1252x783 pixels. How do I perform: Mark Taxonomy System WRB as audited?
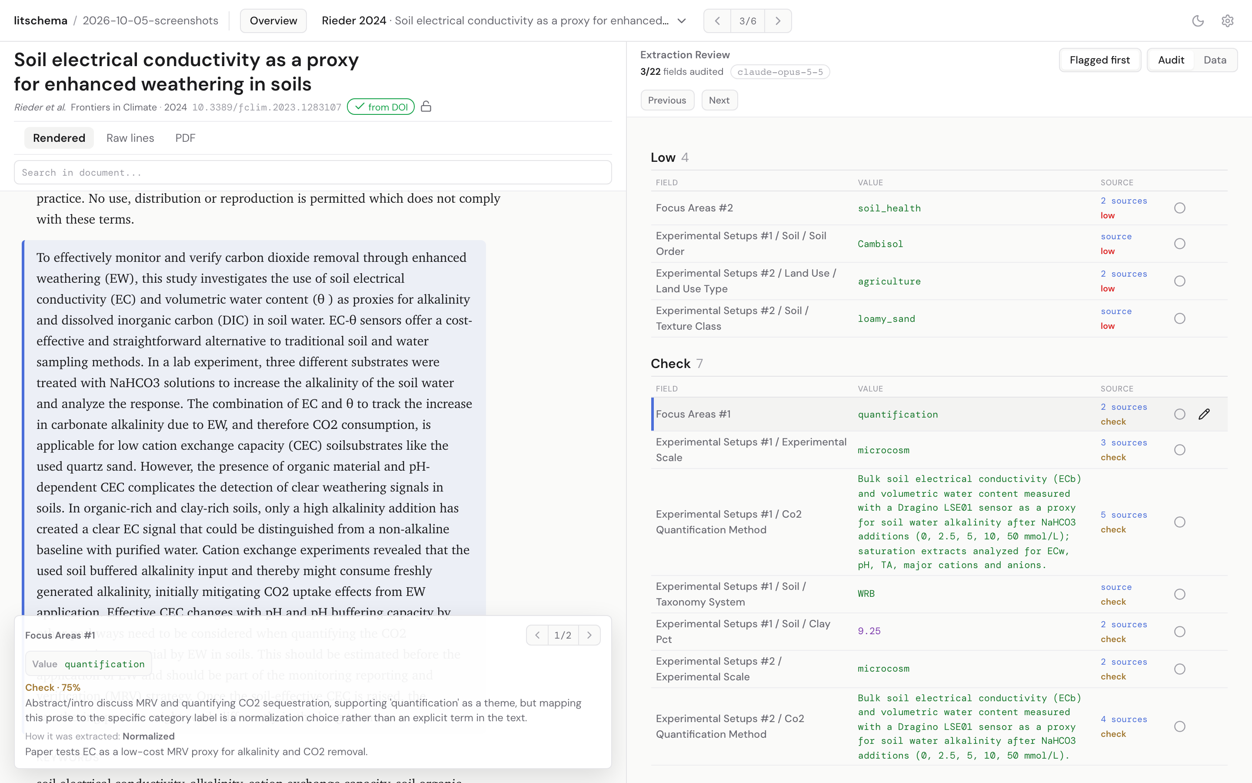tap(1179, 594)
